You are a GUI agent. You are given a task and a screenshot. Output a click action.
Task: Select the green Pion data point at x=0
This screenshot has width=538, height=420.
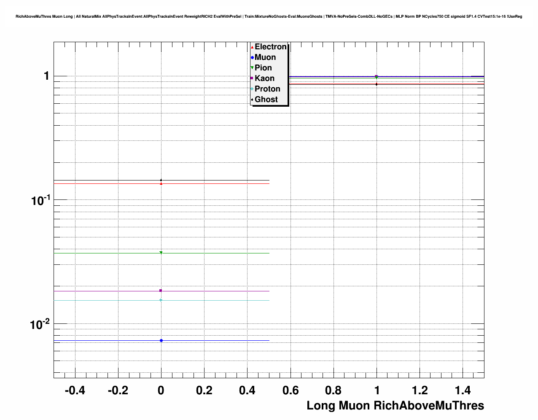point(161,253)
